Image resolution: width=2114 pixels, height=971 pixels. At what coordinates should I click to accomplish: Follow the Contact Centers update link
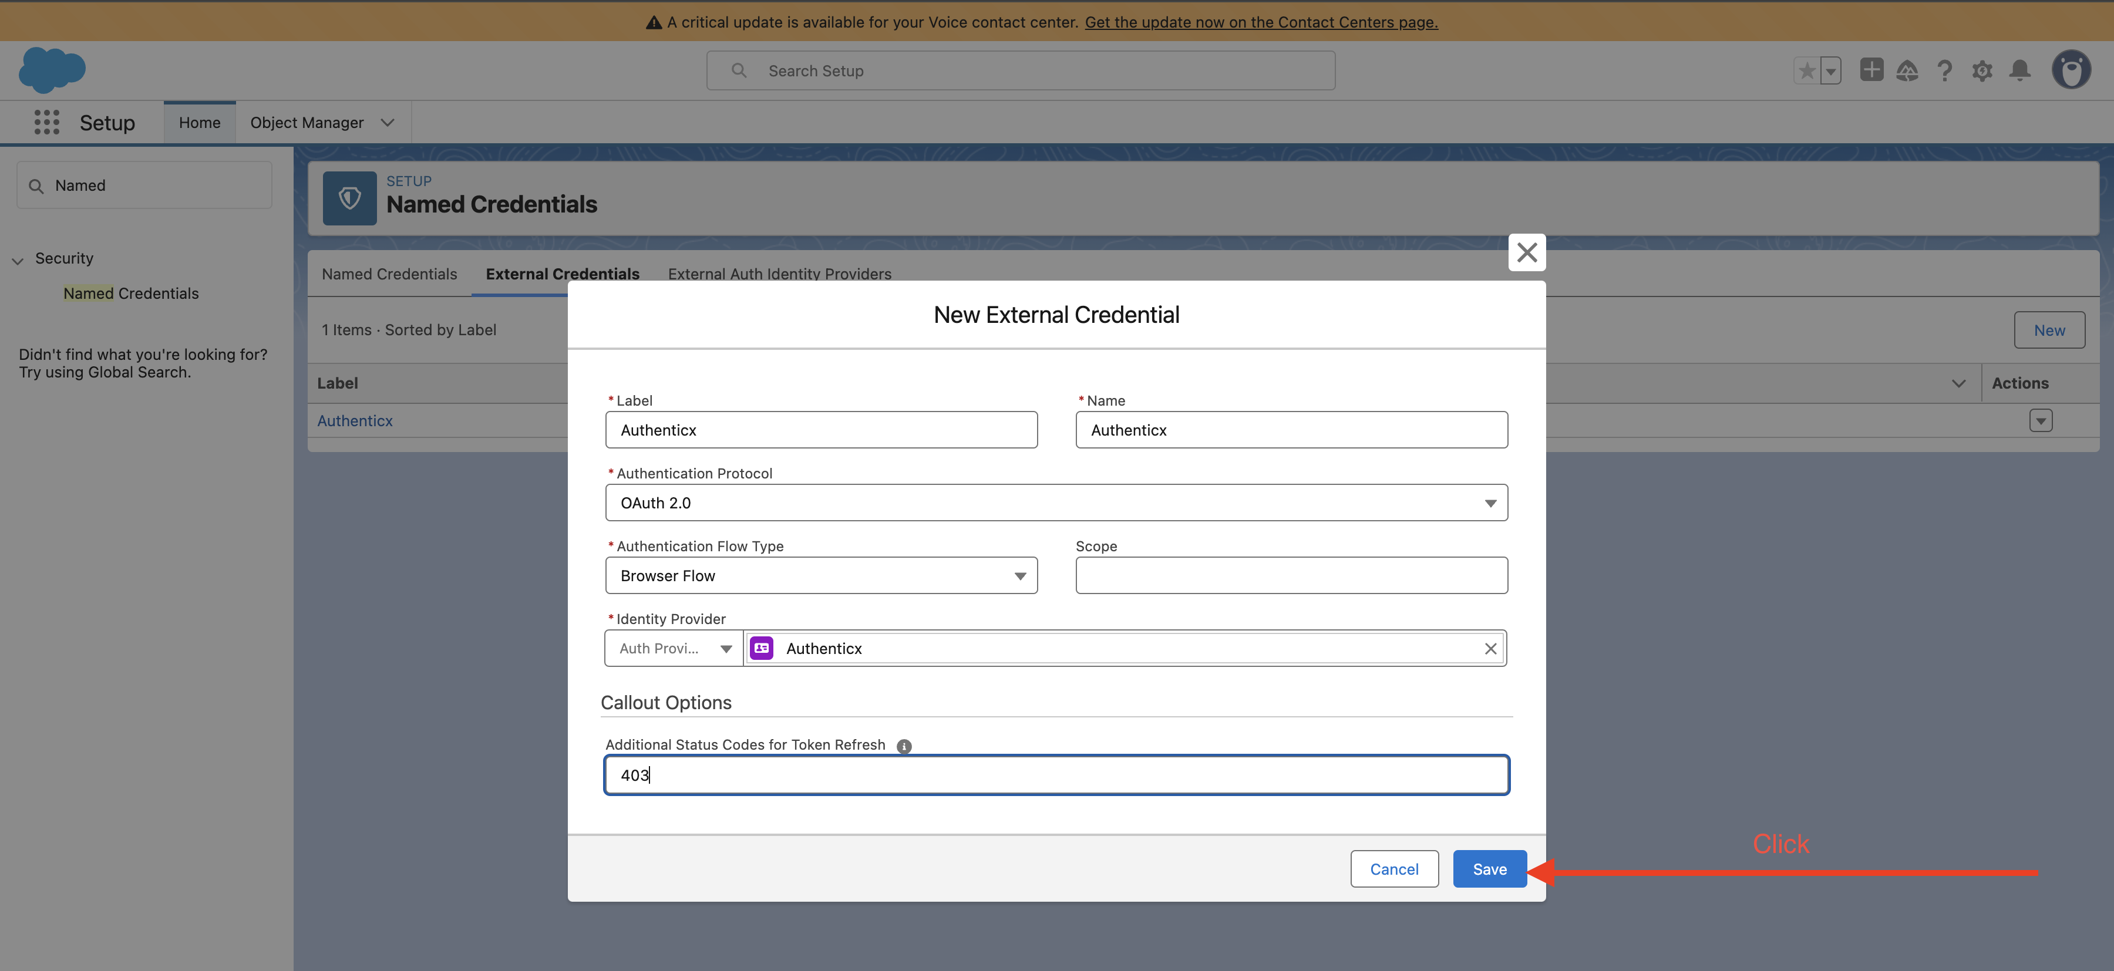pos(1261,22)
